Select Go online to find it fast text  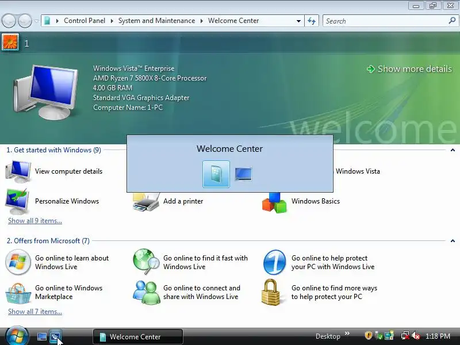(205, 262)
